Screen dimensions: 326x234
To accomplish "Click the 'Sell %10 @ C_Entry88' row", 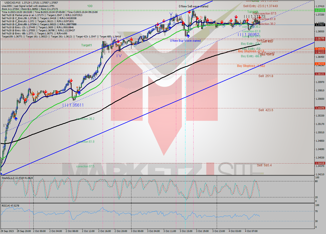I will click(39, 24).
